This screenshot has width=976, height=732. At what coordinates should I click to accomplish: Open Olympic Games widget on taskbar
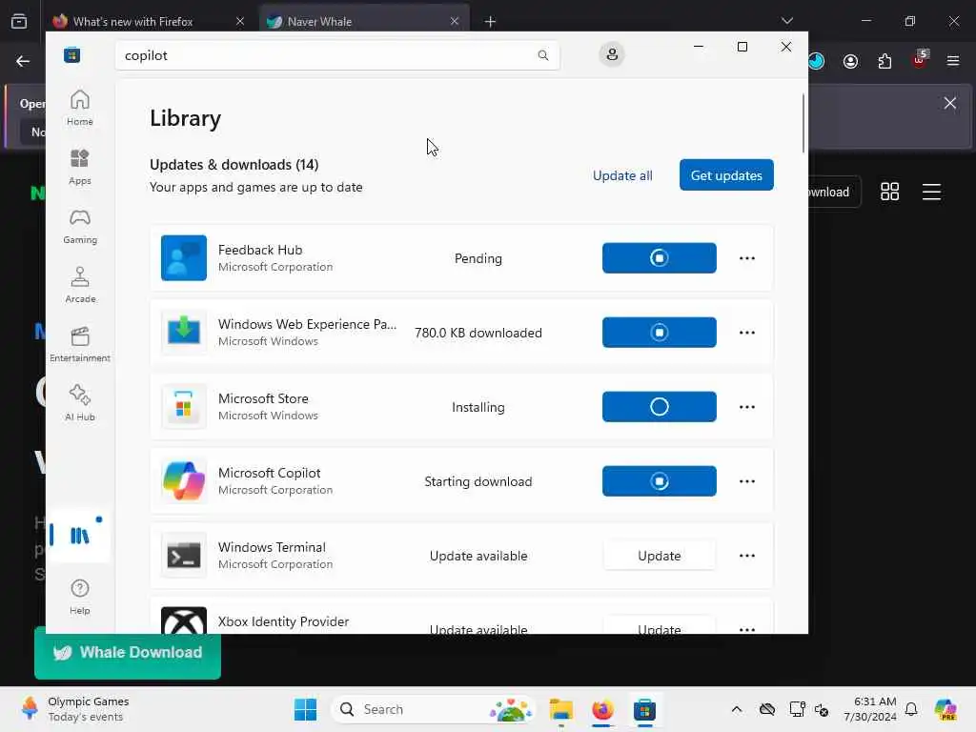(x=74, y=709)
